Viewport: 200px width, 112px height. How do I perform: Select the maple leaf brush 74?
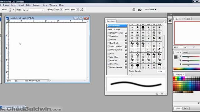click(x=159, y=50)
